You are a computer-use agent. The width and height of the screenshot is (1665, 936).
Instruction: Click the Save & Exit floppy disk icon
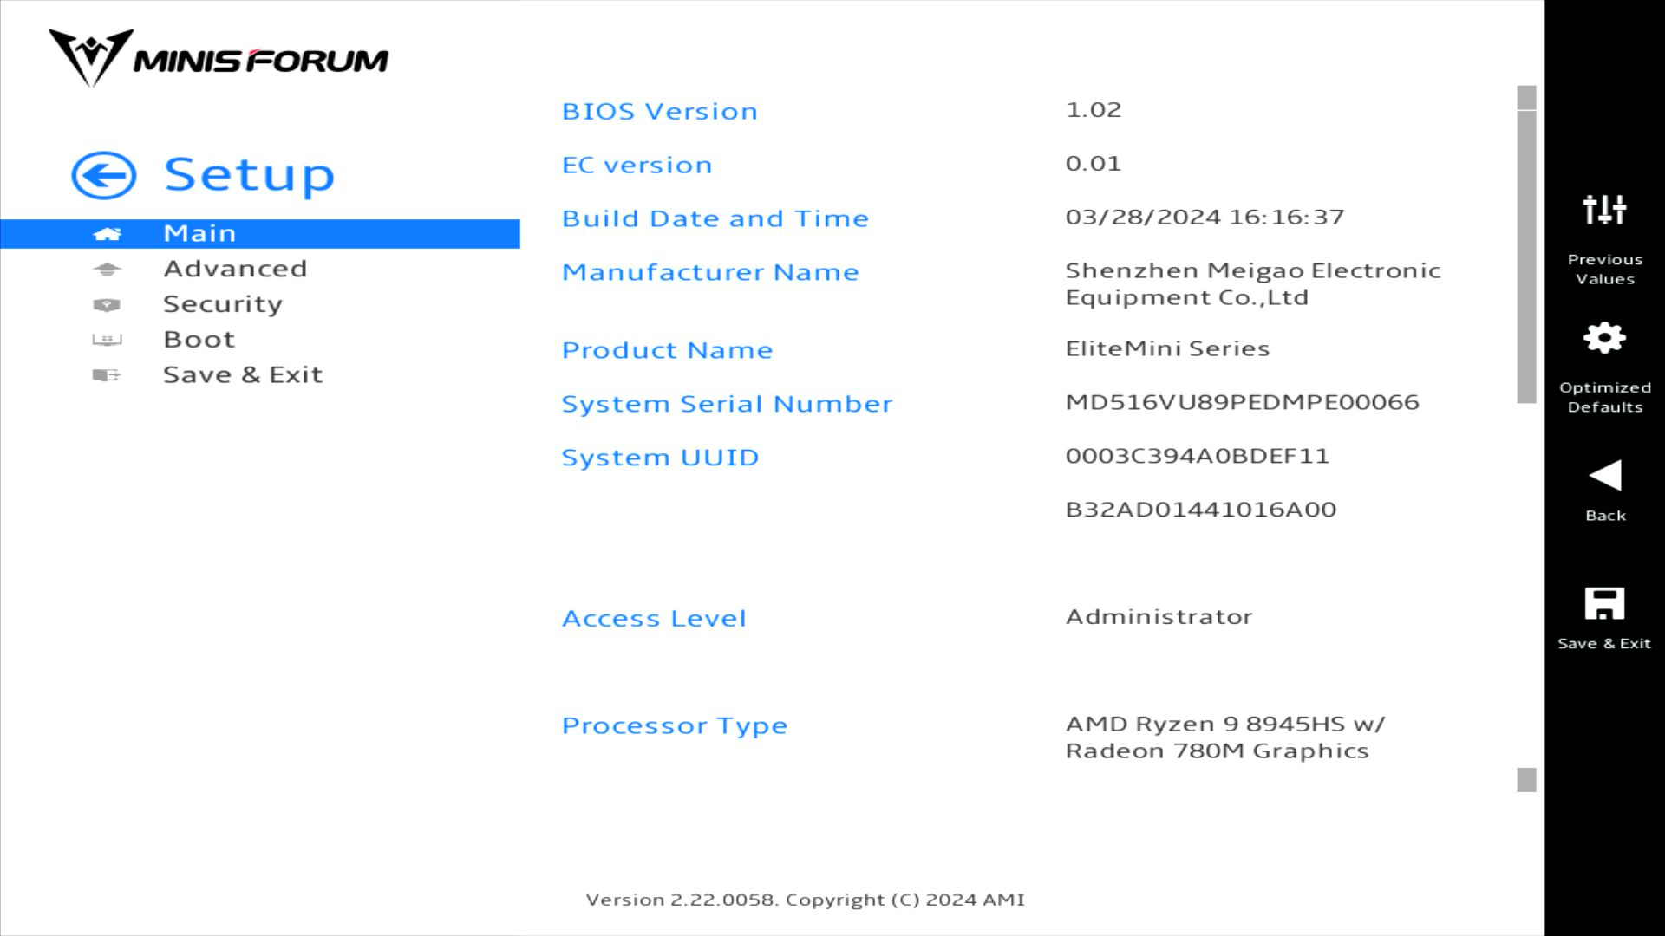(1604, 604)
